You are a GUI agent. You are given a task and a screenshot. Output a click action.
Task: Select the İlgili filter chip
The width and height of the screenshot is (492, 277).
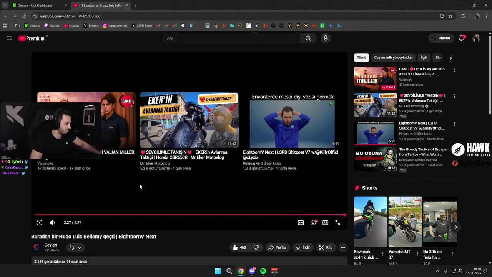424,58
